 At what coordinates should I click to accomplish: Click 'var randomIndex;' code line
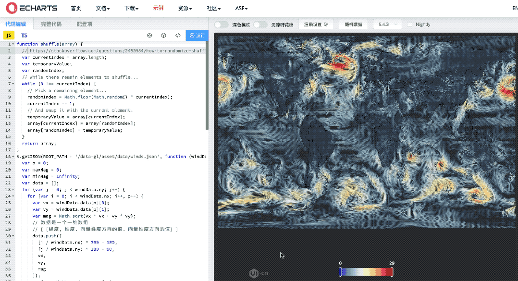[43, 70]
